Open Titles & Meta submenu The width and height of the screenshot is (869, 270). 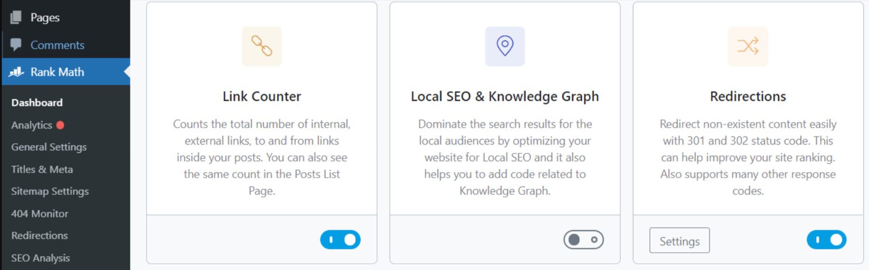[42, 169]
